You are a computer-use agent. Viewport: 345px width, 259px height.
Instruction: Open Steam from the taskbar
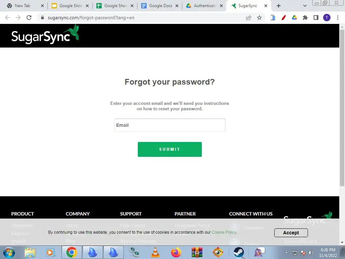click(239, 252)
